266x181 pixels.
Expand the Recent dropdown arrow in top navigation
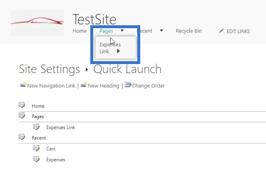pos(161,30)
